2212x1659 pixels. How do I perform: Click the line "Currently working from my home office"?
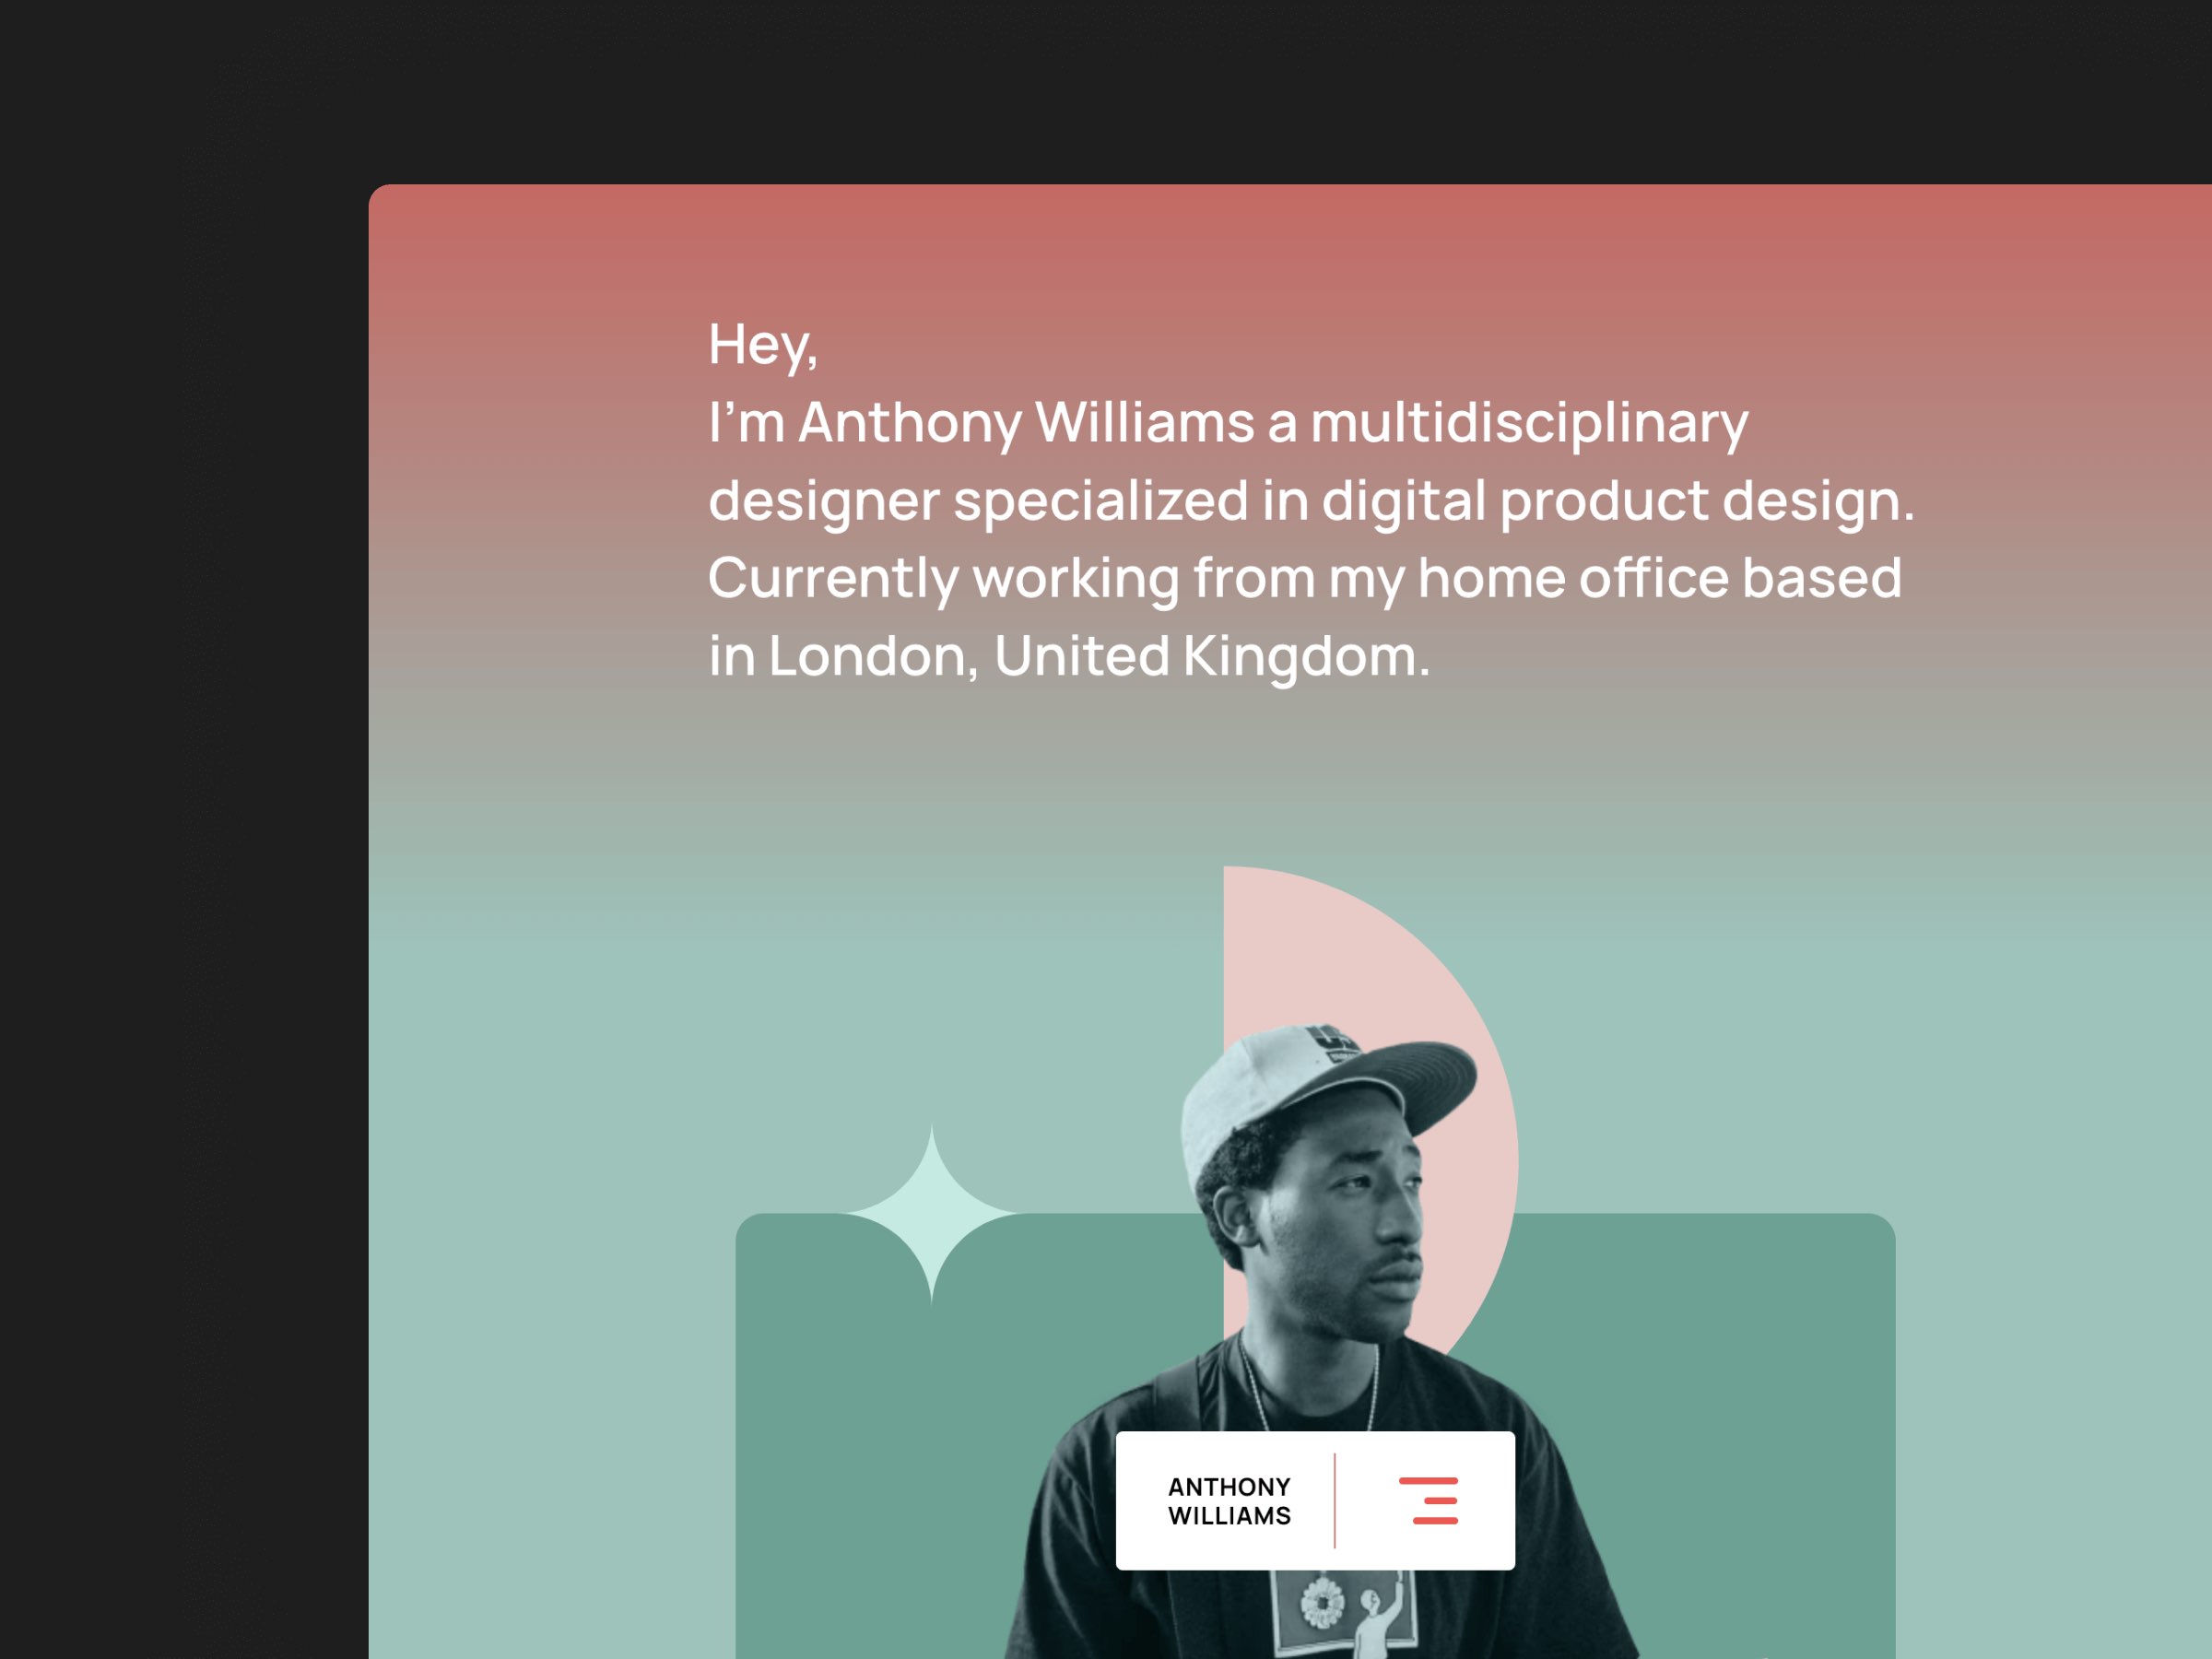pyautogui.click(x=1304, y=578)
